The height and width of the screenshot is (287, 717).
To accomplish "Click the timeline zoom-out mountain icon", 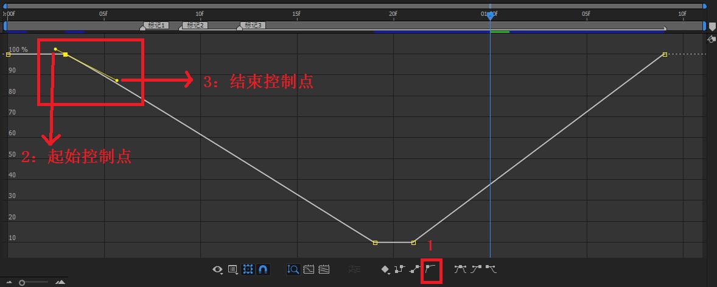I will coord(9,282).
